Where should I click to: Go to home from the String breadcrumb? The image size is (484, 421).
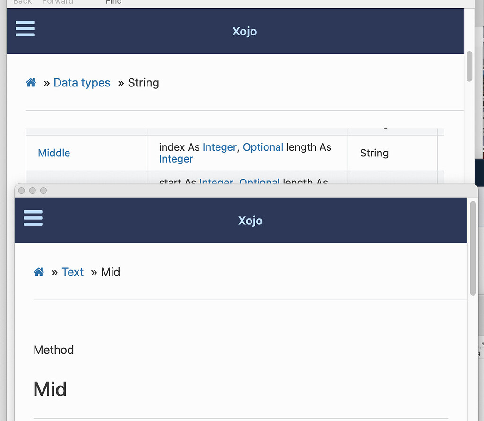(x=31, y=83)
